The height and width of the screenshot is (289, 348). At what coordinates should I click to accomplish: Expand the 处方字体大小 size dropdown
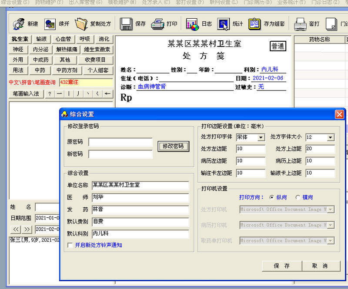pos(330,137)
